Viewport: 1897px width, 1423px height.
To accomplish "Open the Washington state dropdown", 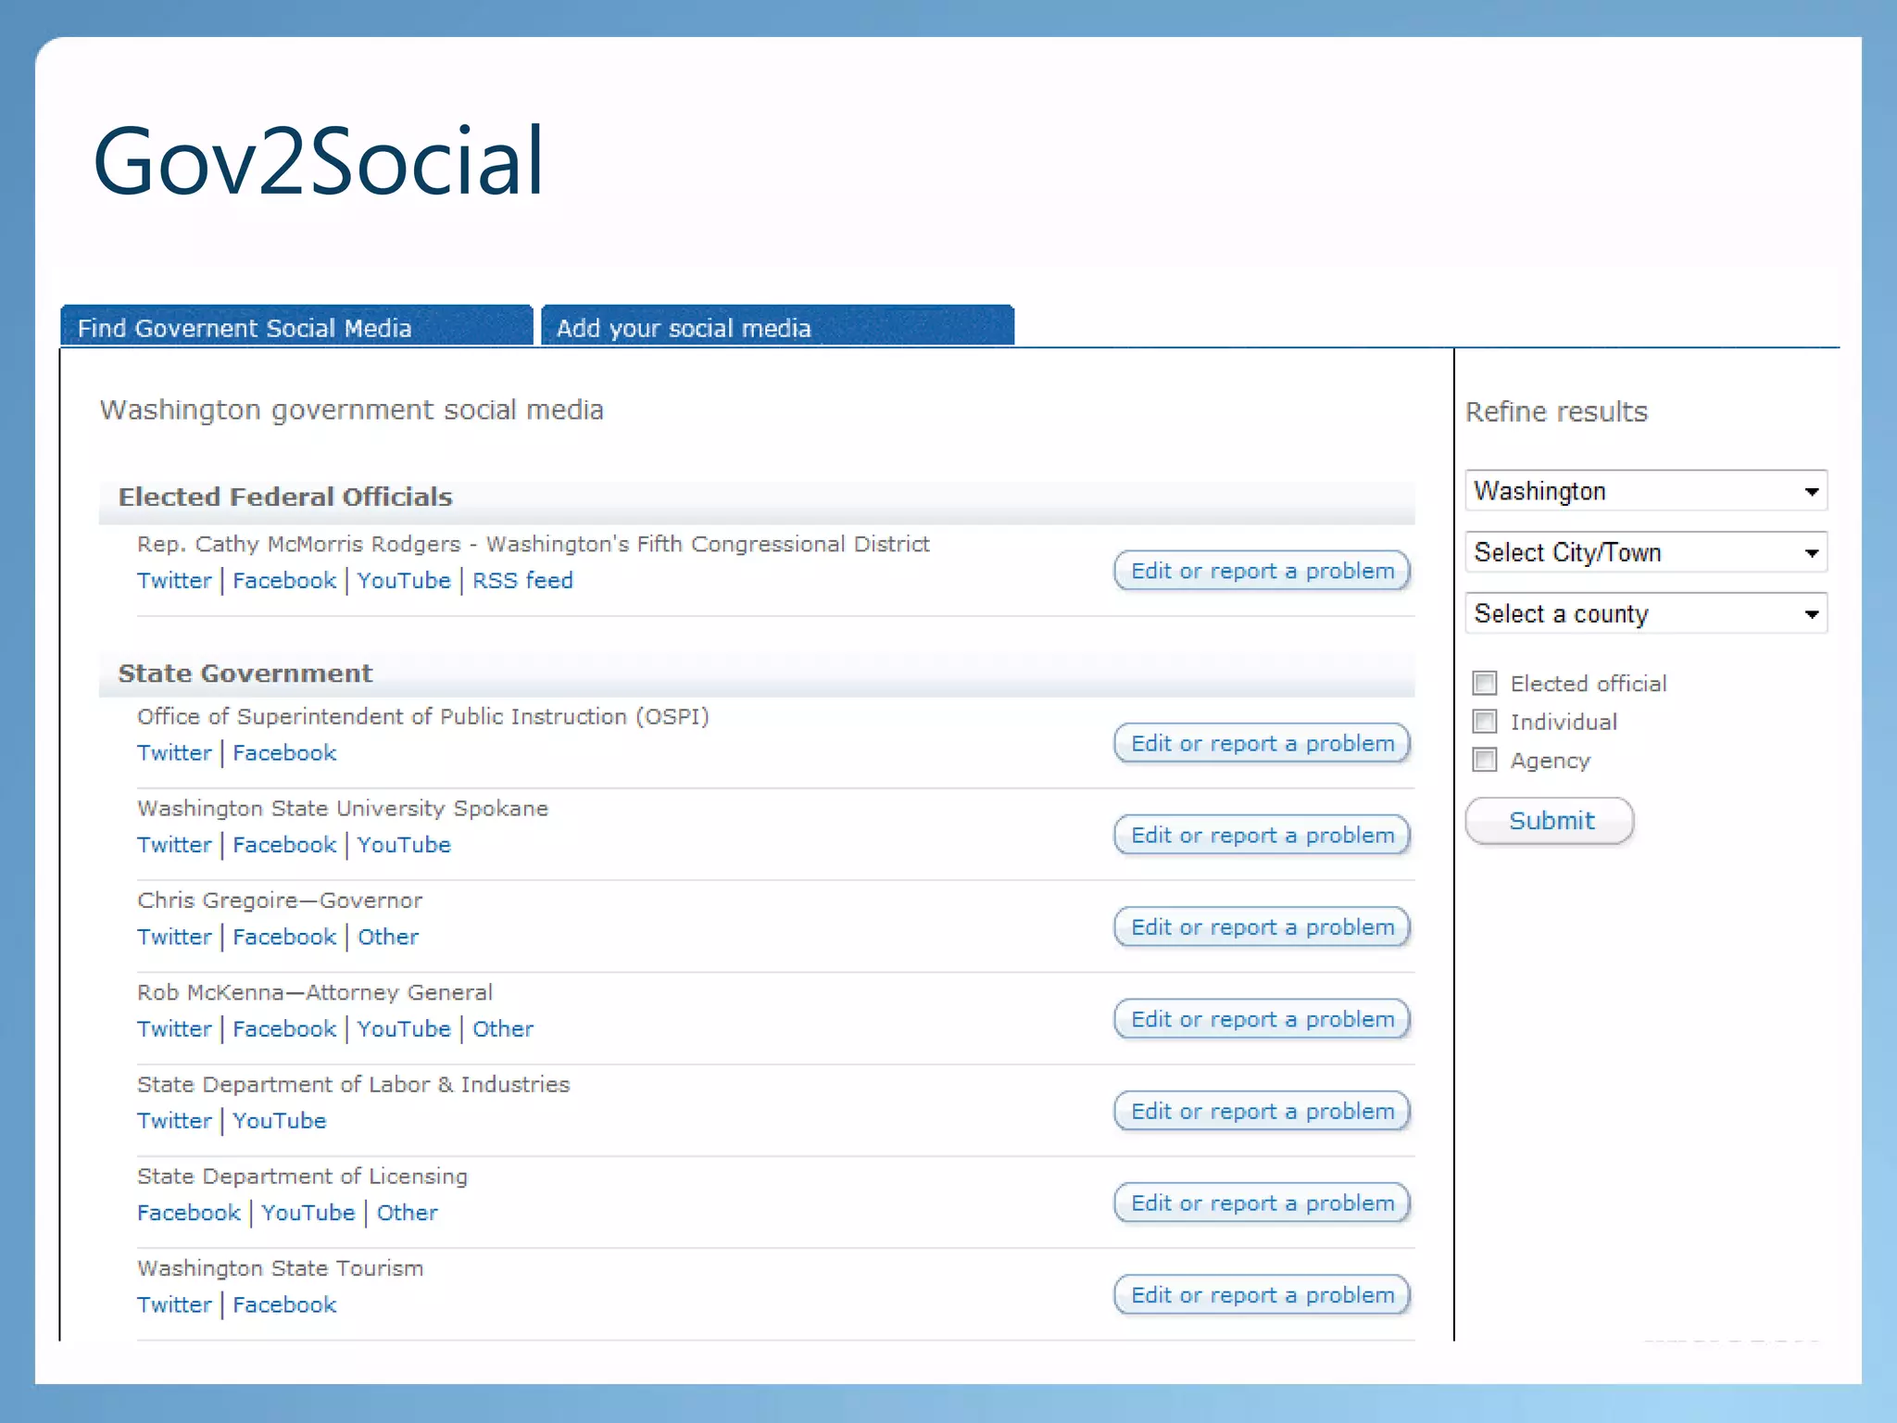I will point(1645,491).
